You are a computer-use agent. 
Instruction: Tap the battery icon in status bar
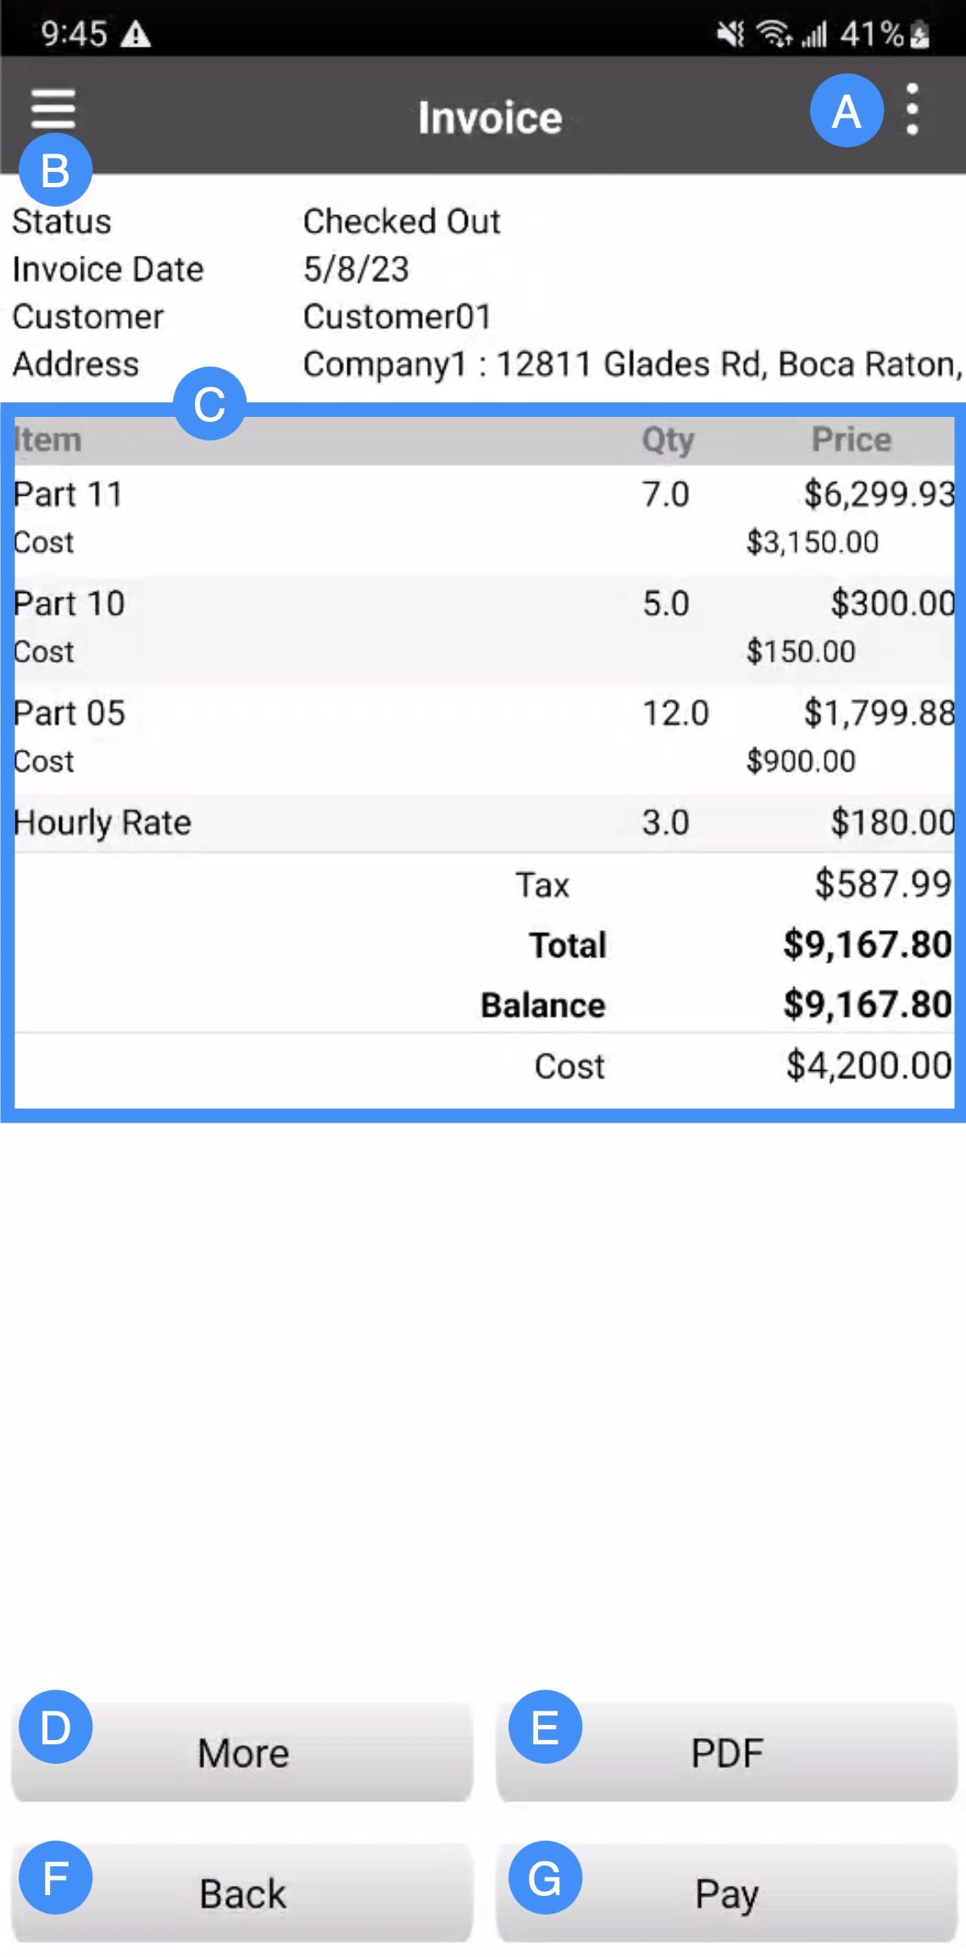pos(920,35)
